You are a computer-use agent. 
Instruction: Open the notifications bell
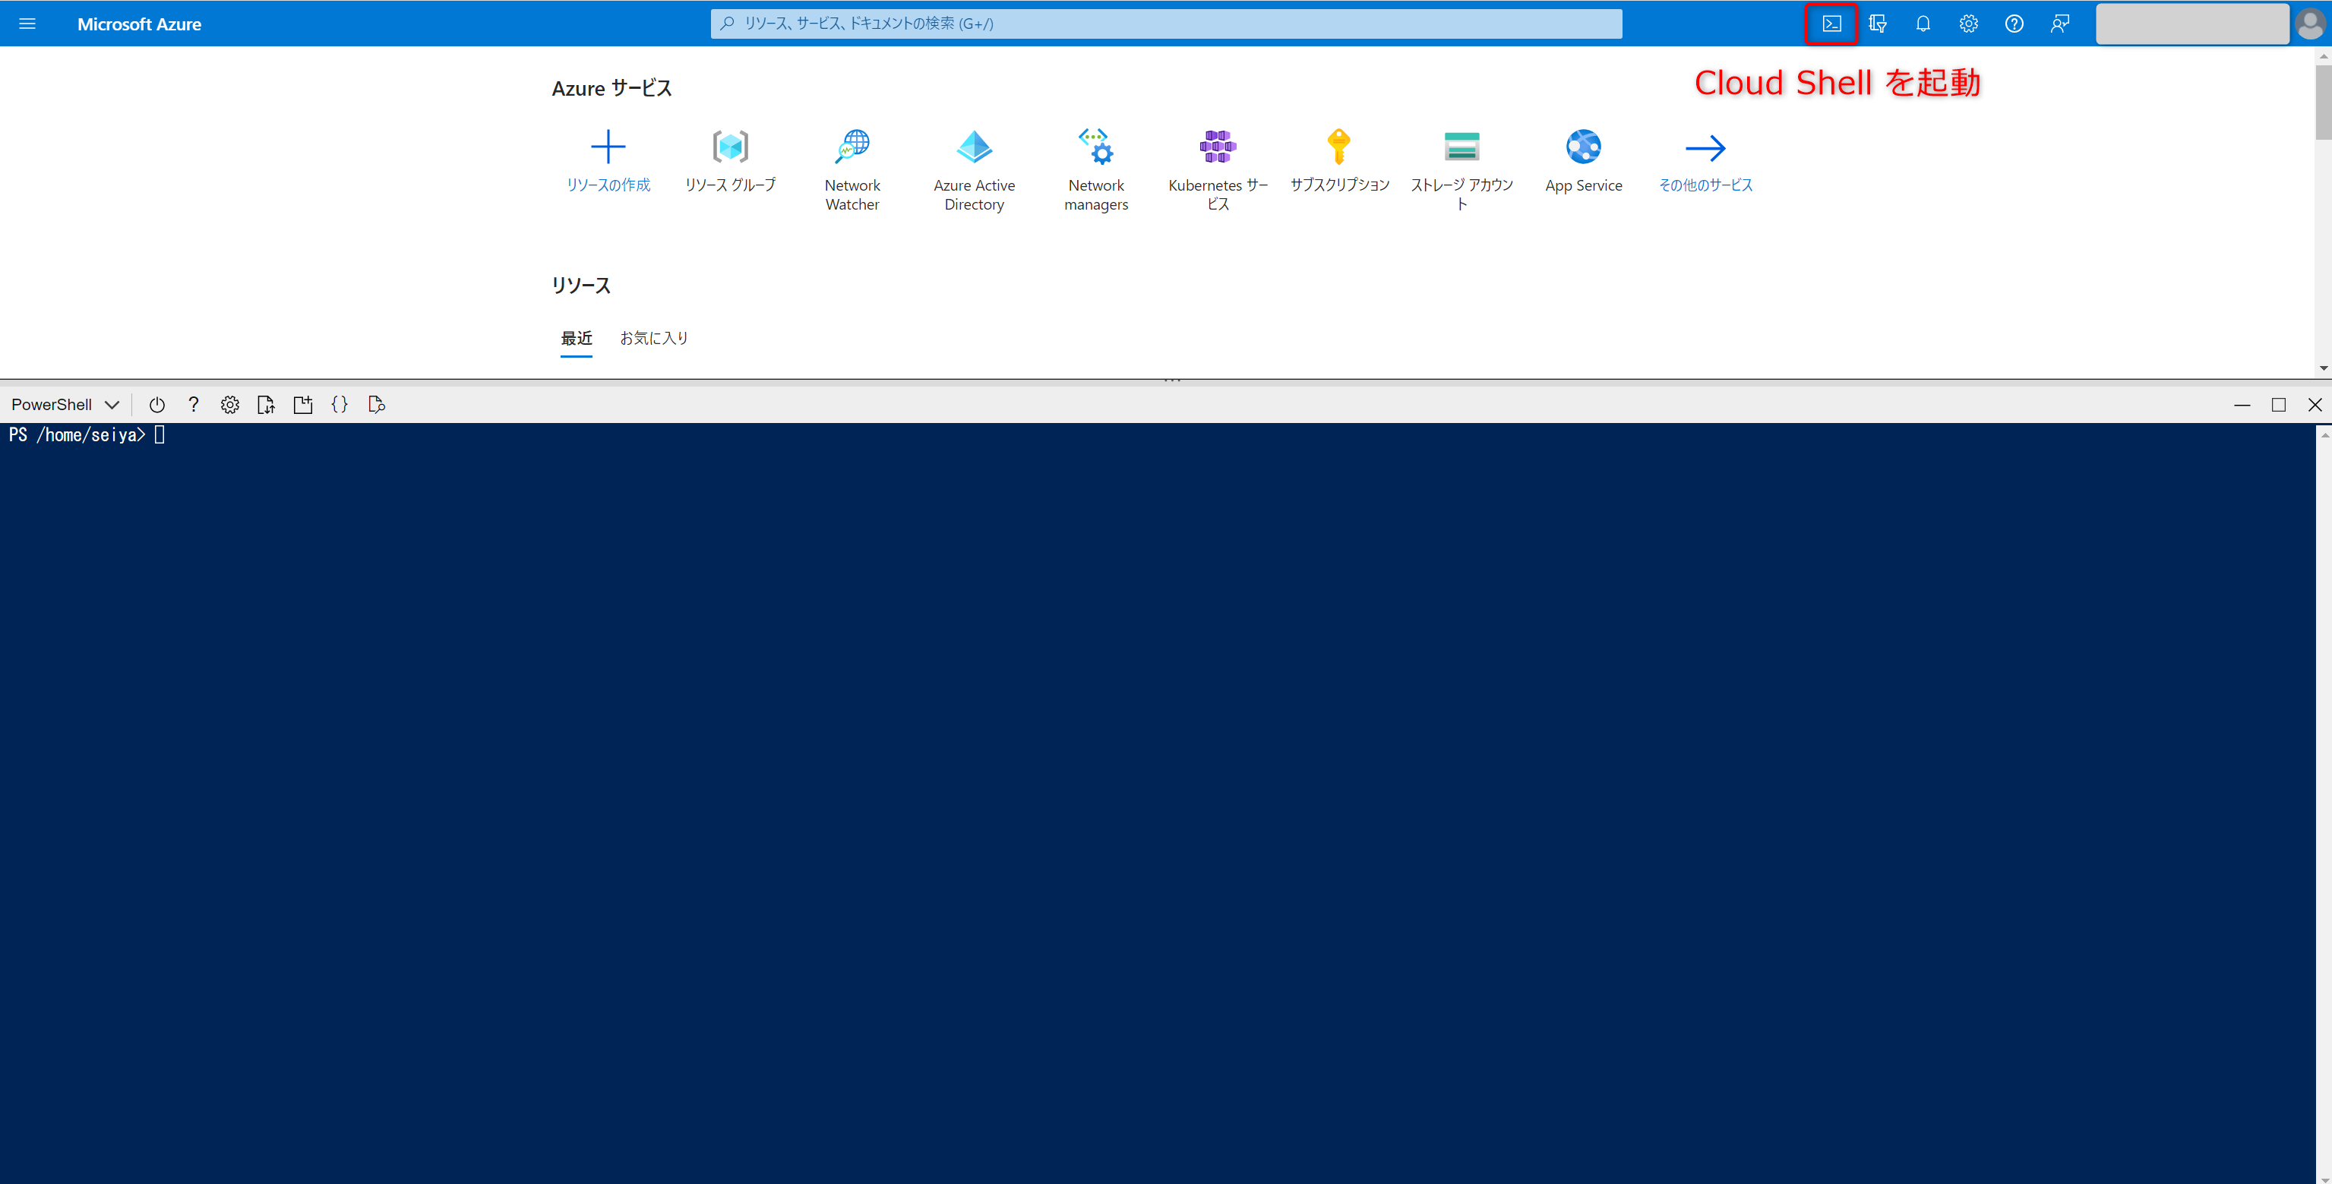click(x=1923, y=24)
